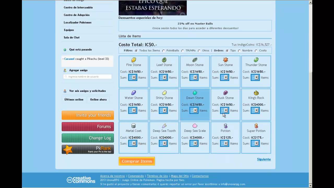334x188 pixels.
Task: Open Localizador Pokémon menu item
Action: (77, 22)
